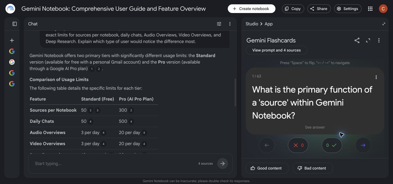
Task: Click the notebook title text
Action: pyautogui.click(x=113, y=9)
